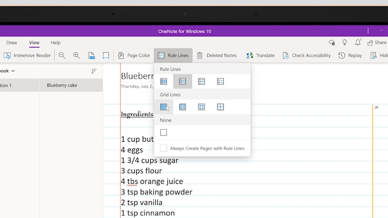Collapse the Rule Lines dropdown button
This screenshot has width=388, height=218.
point(173,55)
